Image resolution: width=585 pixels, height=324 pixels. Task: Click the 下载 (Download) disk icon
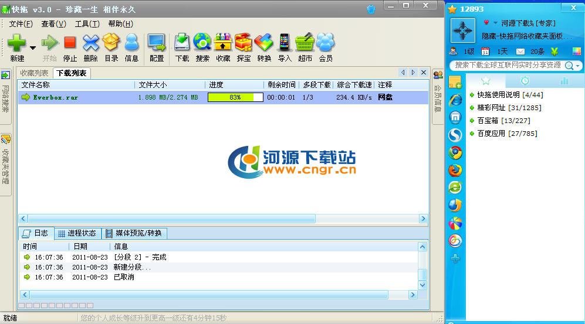click(182, 42)
